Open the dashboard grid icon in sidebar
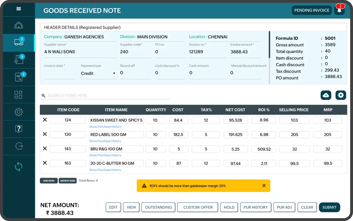Viewport: 353px width, 221px height. click(19, 95)
